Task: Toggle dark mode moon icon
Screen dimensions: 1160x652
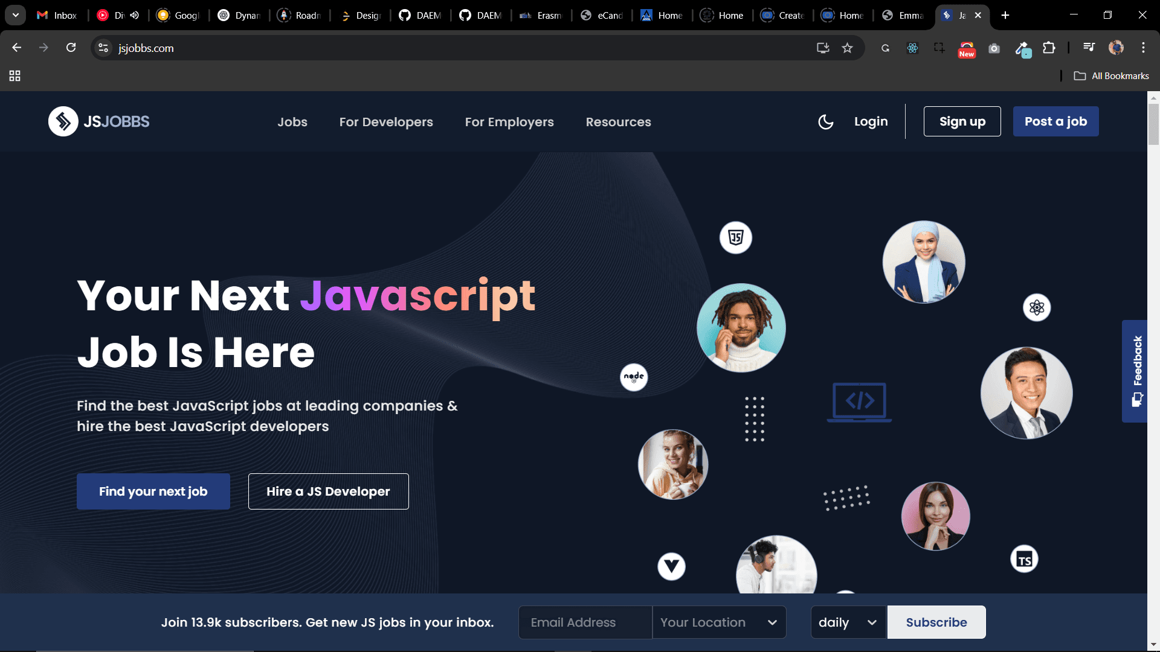Action: (825, 122)
